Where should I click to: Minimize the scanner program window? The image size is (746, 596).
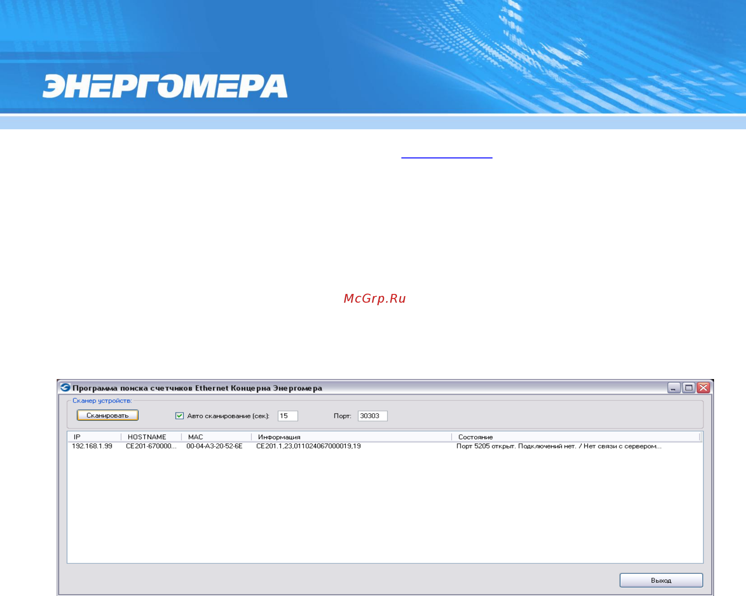pos(673,388)
